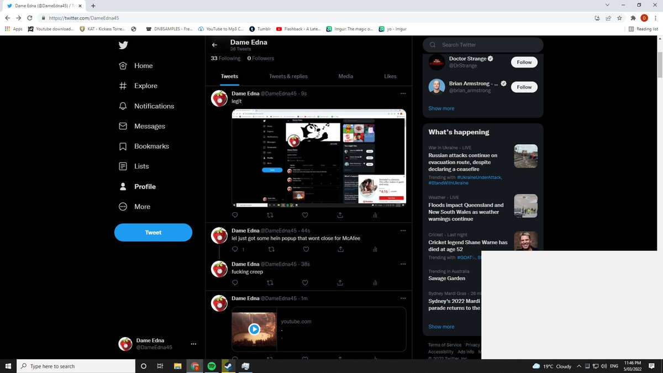The image size is (663, 373).
Task: Open the 33 Following list
Action: click(x=225, y=58)
